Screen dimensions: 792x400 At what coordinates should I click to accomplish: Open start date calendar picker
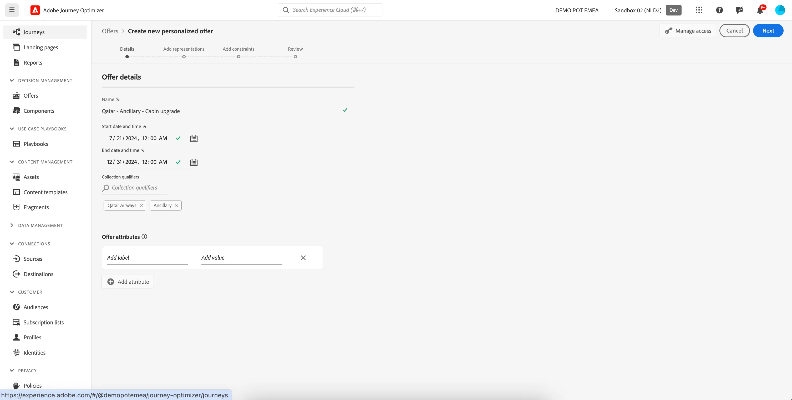194,138
